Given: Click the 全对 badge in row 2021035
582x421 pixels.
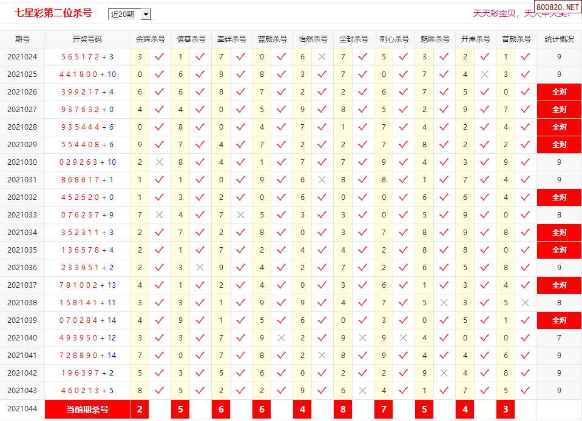Looking at the screenshot, I should point(559,250).
